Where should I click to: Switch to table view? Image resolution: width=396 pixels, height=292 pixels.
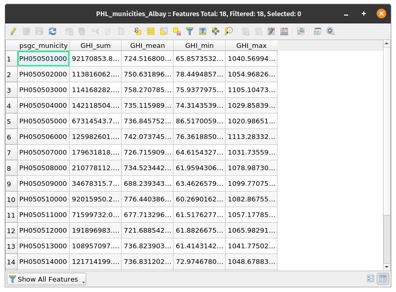click(x=383, y=279)
